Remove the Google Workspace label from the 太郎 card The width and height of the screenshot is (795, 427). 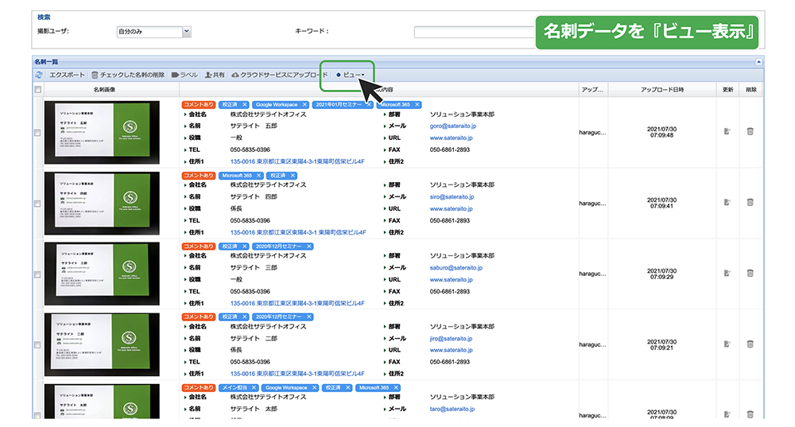314,388
